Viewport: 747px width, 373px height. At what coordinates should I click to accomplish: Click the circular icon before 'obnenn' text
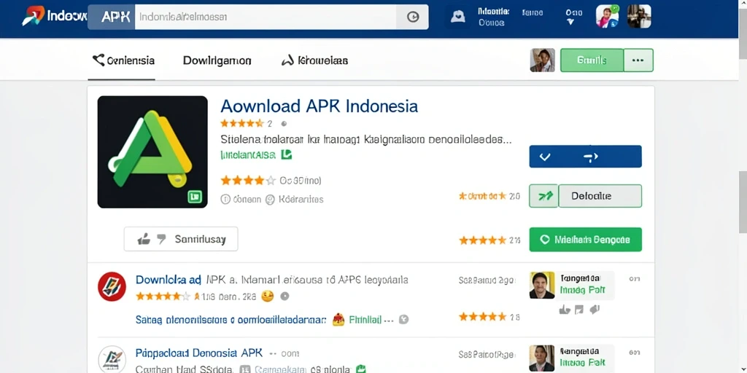point(225,200)
